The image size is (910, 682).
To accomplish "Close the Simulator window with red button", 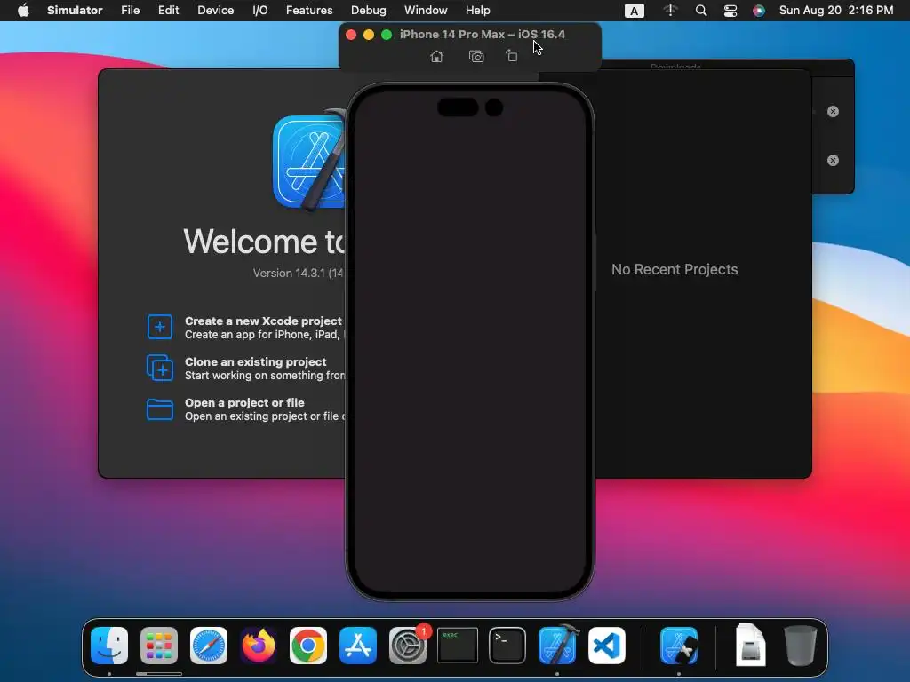I will (351, 35).
